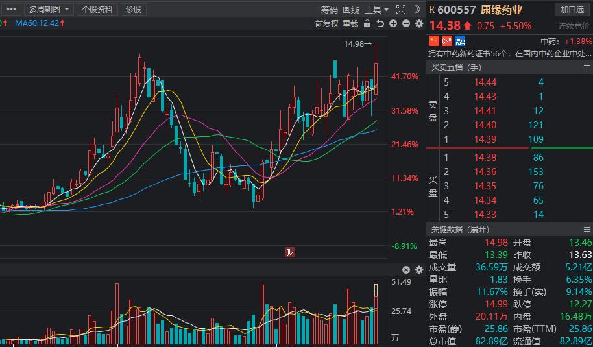Close the volume indicator panel

click(x=406, y=270)
